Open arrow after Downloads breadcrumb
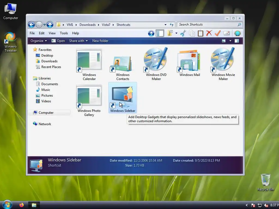Viewport: 279px width, 209px height. click(99, 25)
